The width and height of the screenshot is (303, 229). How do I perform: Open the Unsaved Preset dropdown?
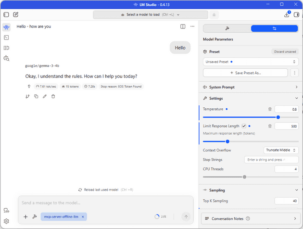[251, 62]
